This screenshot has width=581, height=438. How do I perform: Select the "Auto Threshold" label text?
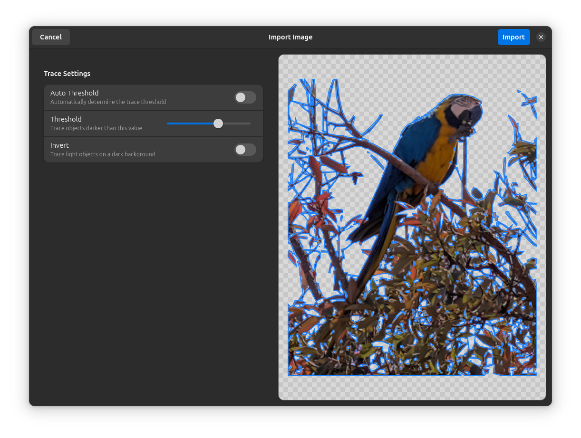[74, 93]
